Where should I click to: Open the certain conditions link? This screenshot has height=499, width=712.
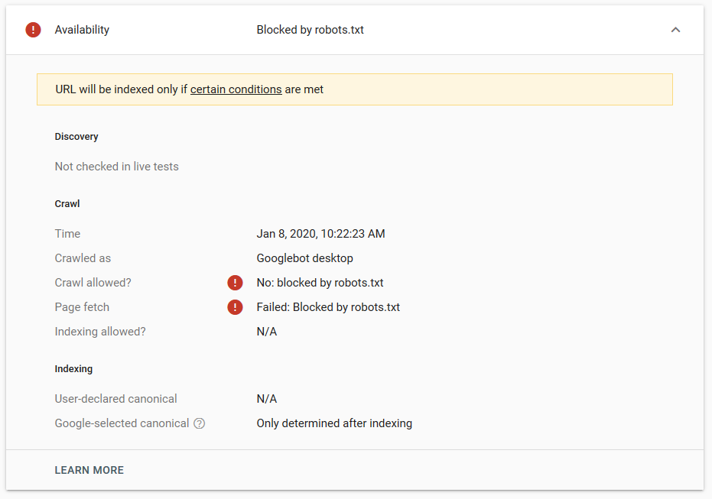[236, 89]
